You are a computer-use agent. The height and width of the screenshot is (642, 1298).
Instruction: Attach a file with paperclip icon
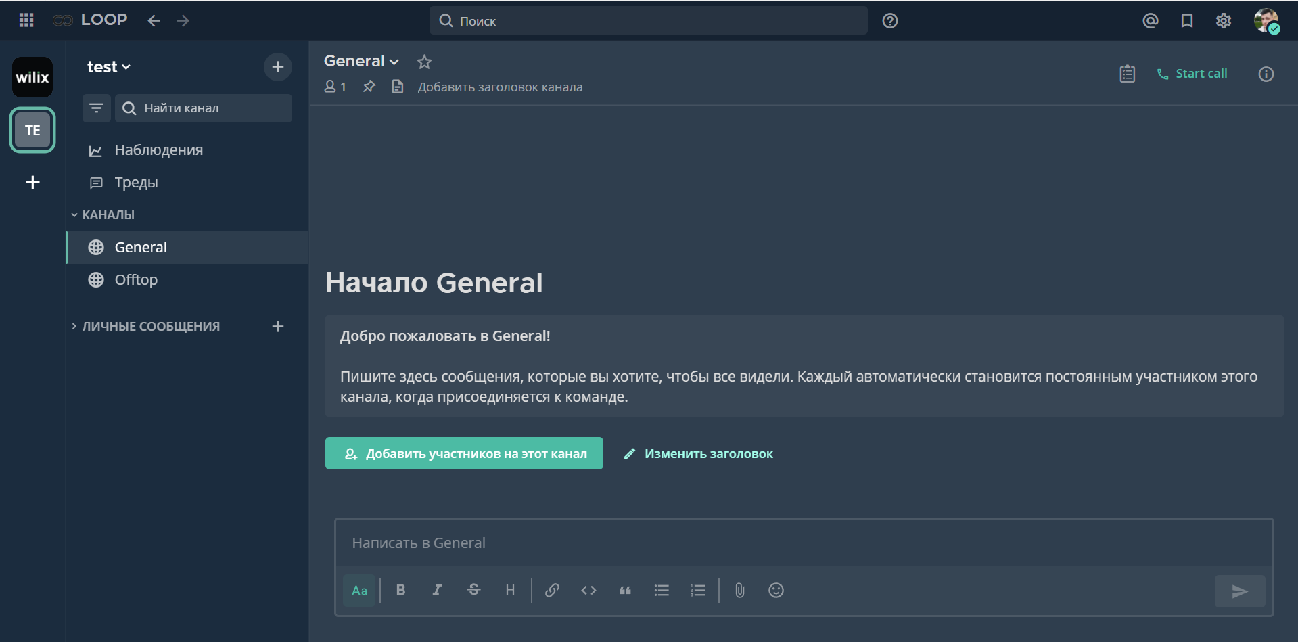[x=739, y=591]
